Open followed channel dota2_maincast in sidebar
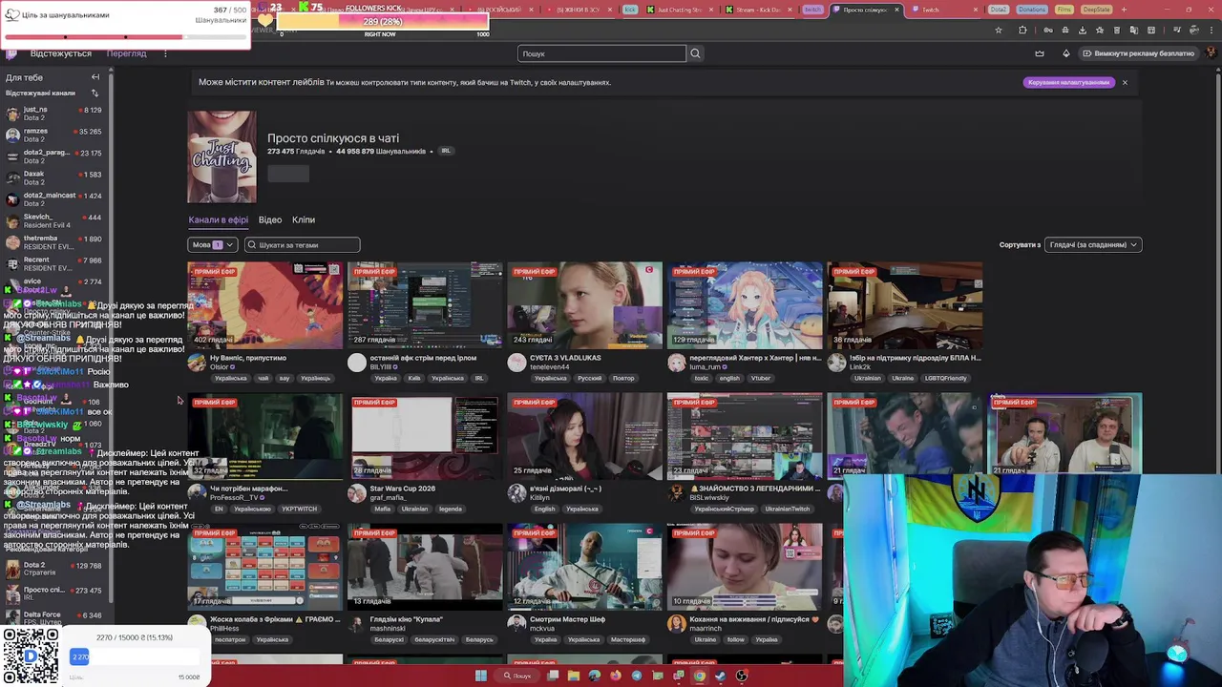 point(53,198)
